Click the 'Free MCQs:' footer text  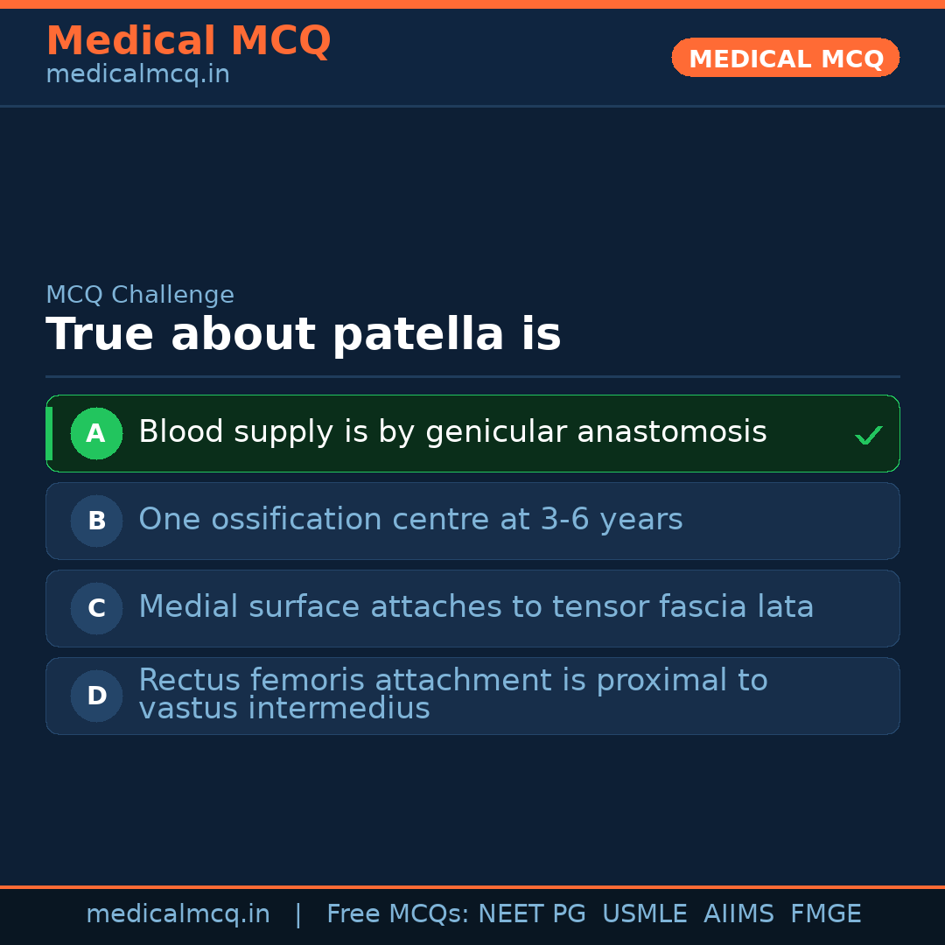point(398,914)
